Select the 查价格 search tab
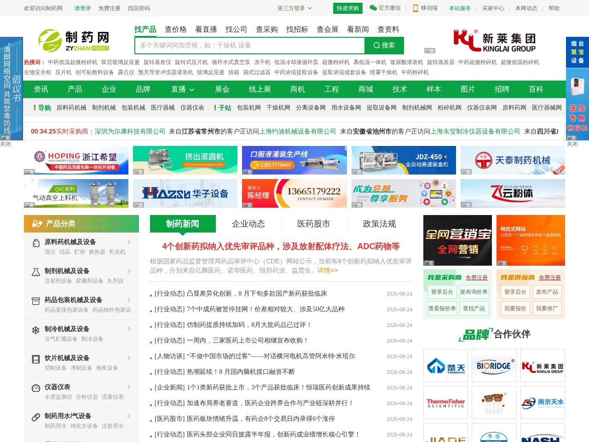Screen dimensions: 589x442 pyautogui.click(x=176, y=29)
